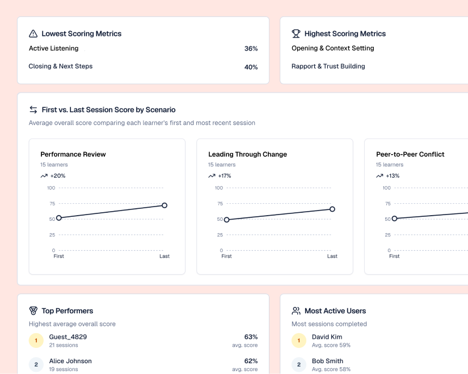Open the Bob Smith active user entry
This screenshot has height=374, width=468.
[x=328, y=361]
